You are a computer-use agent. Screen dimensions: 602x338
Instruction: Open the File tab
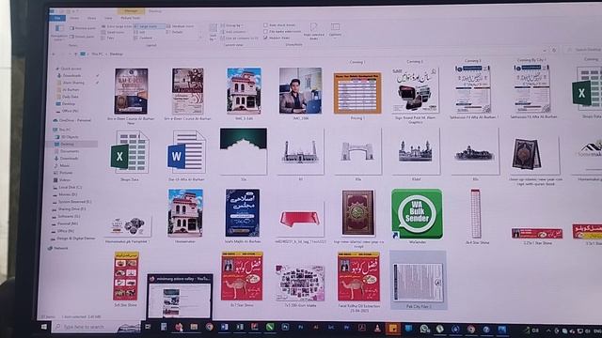pyautogui.click(x=57, y=18)
